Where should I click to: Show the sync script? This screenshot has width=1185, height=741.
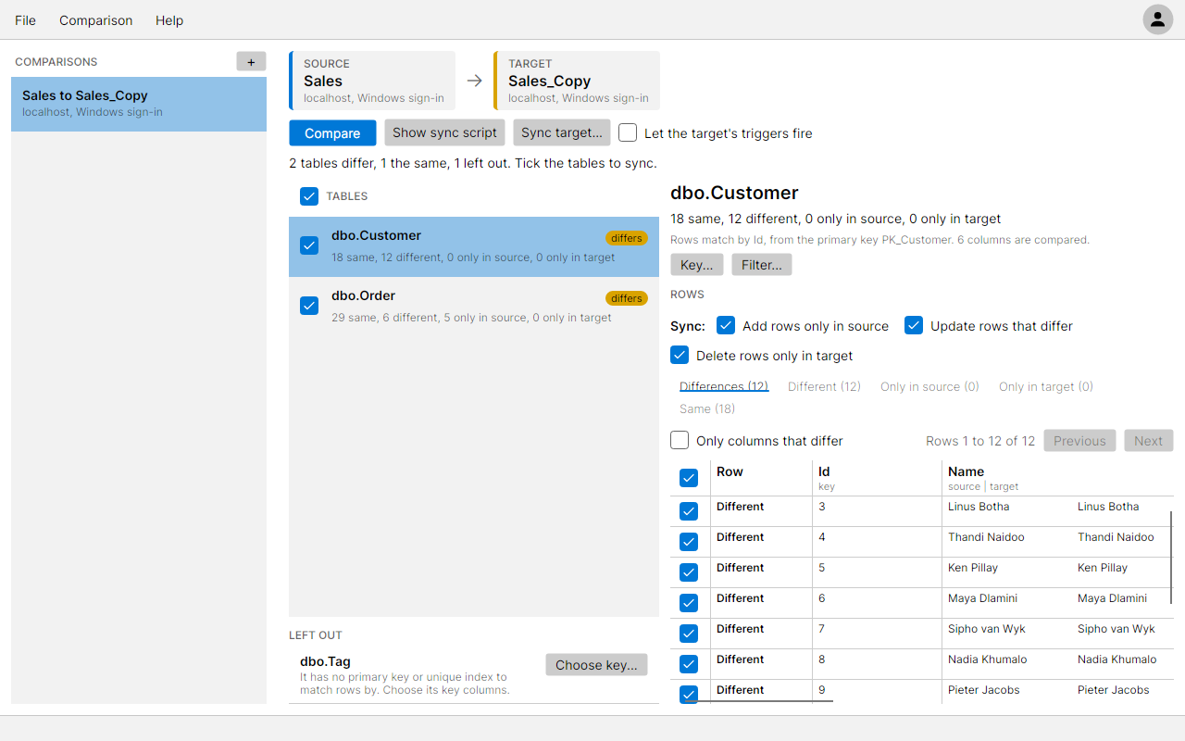[x=444, y=132]
